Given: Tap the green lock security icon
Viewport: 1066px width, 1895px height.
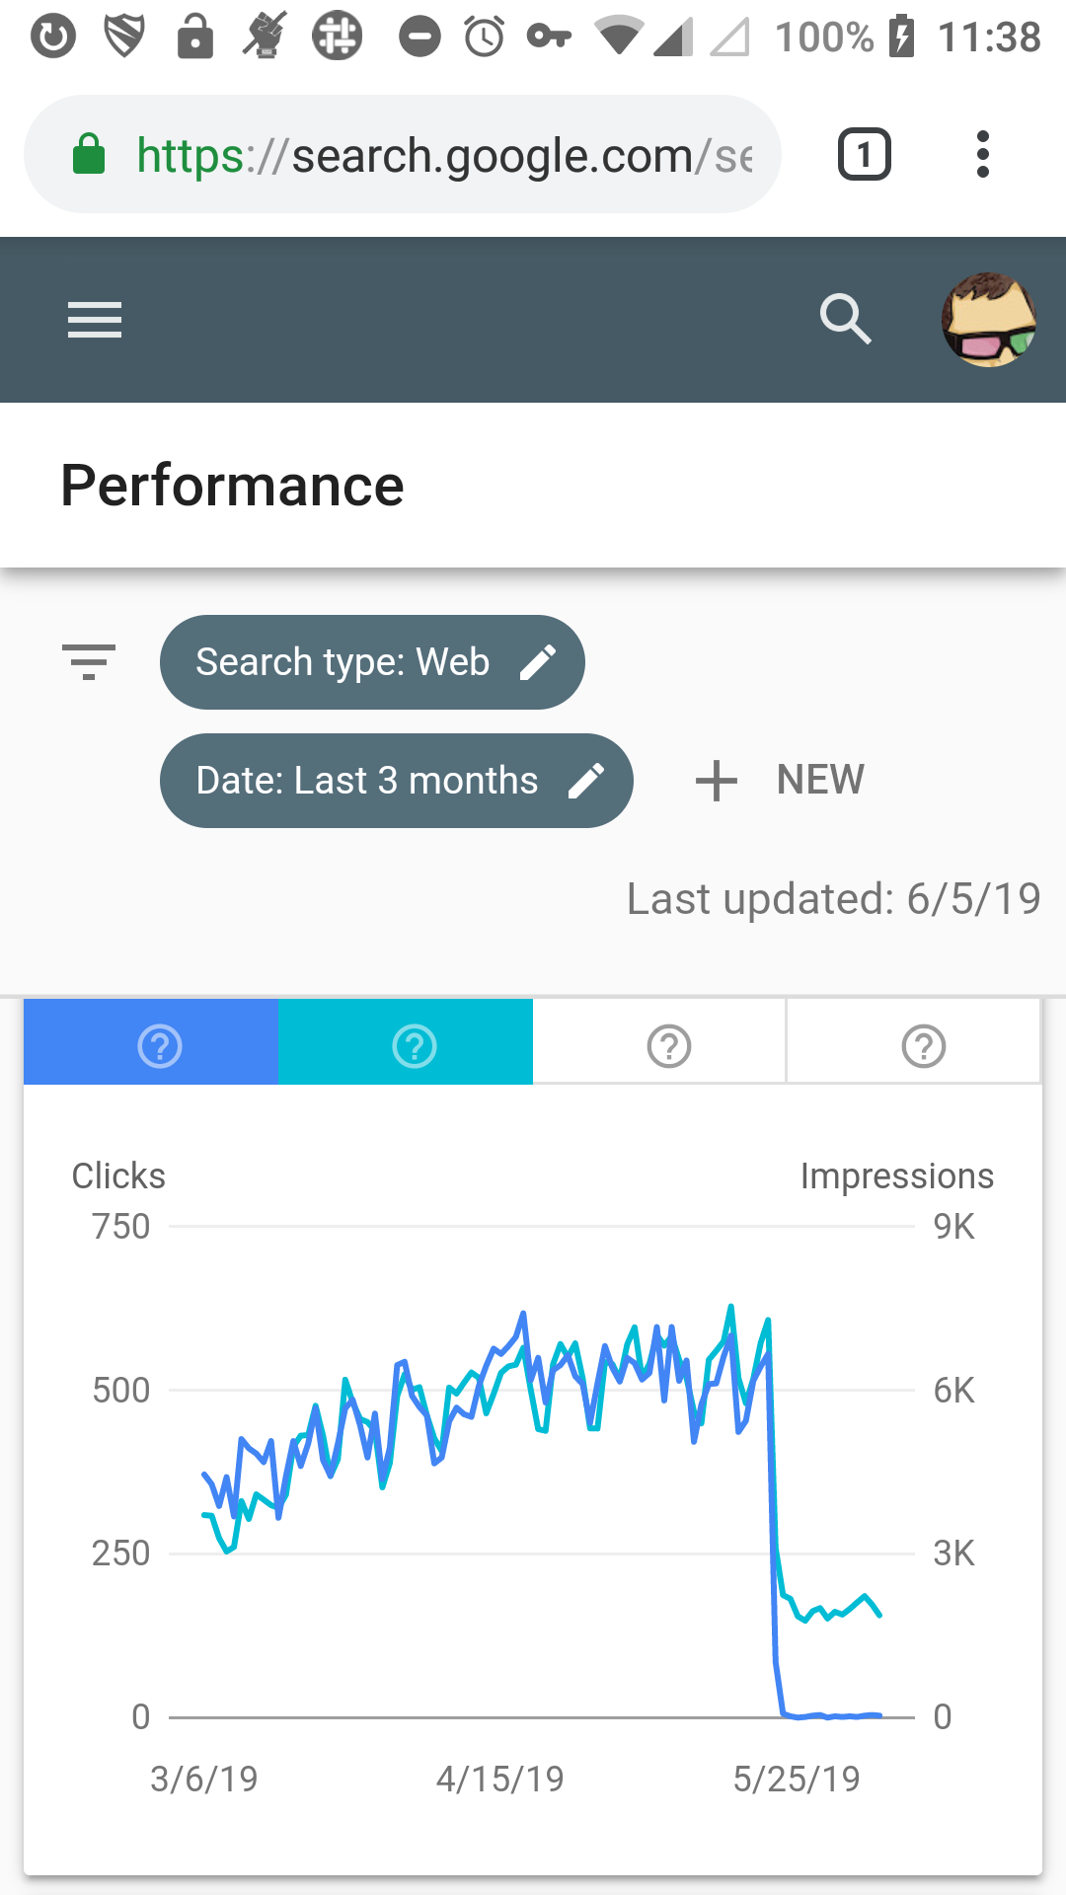Looking at the screenshot, I should (89, 155).
